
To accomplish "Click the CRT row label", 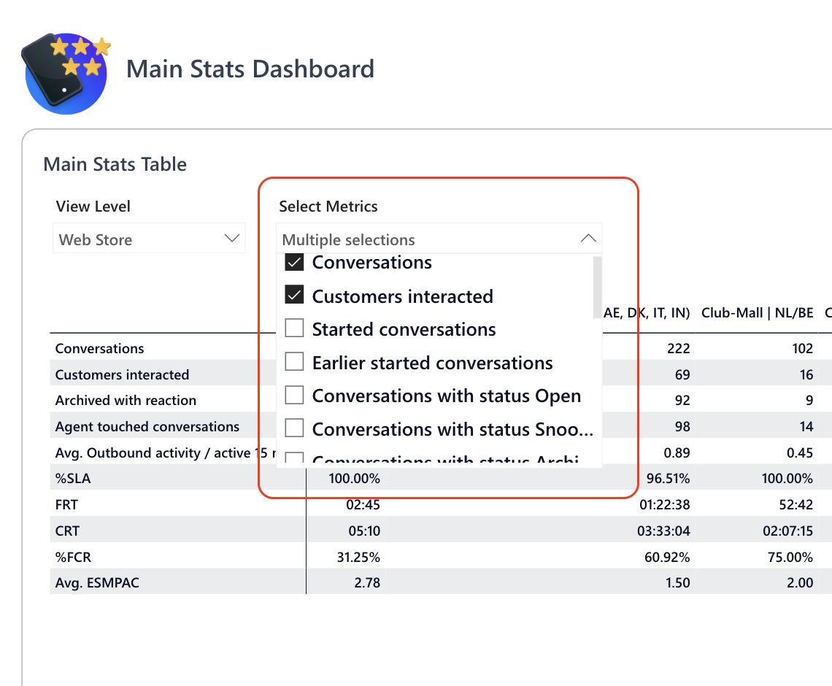I will tap(68, 531).
